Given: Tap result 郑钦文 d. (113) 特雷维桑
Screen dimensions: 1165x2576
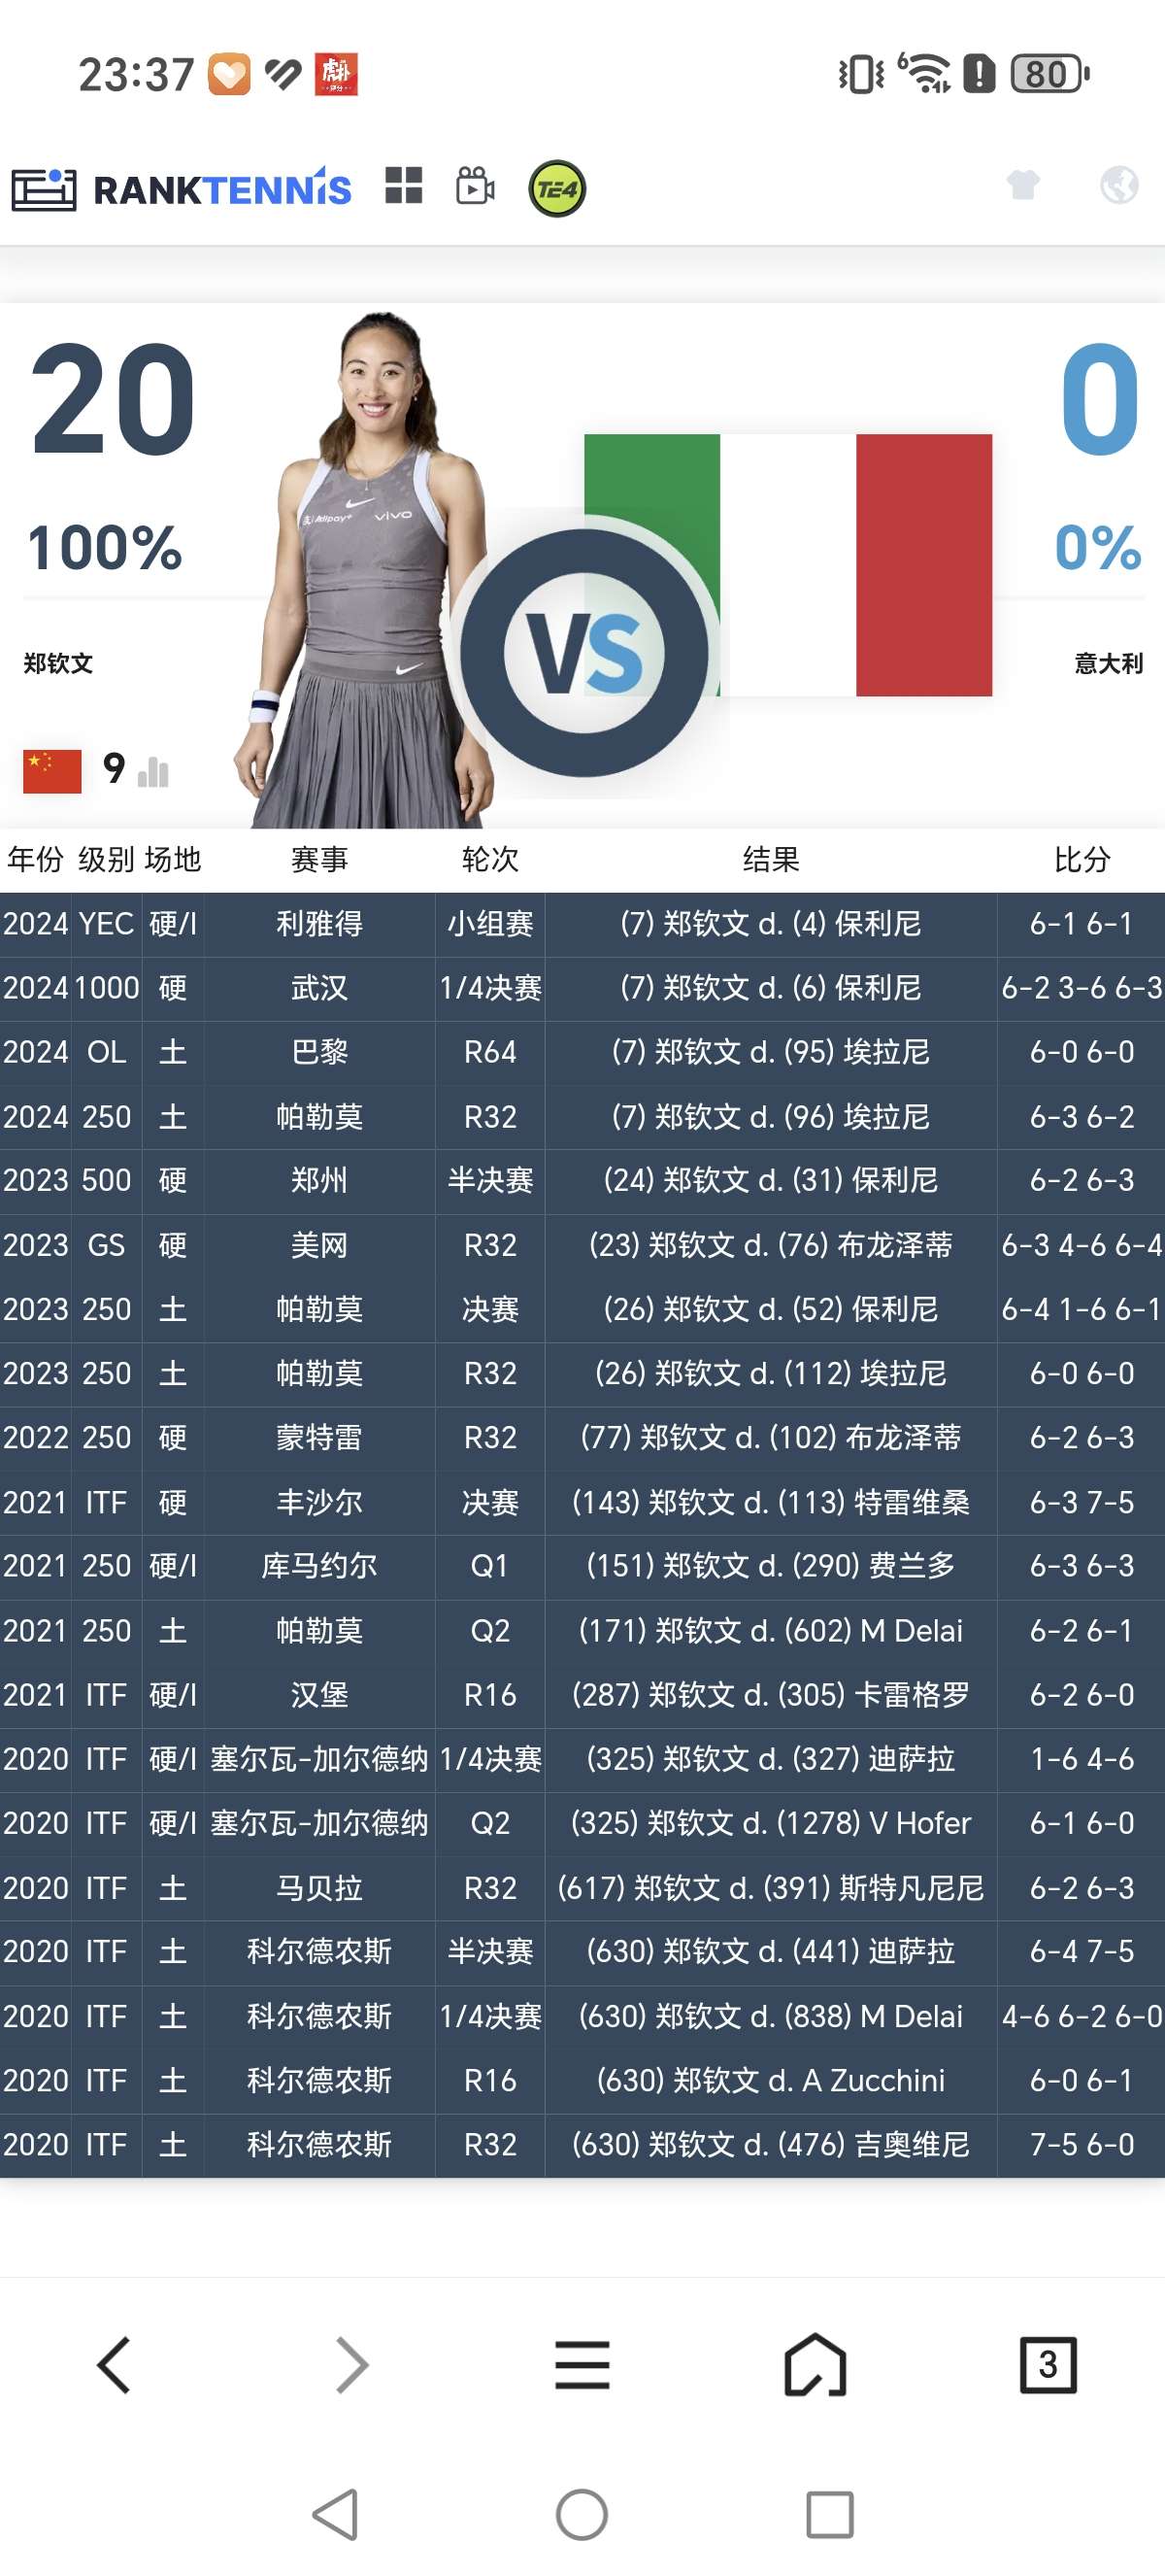Looking at the screenshot, I should pos(772,1502).
